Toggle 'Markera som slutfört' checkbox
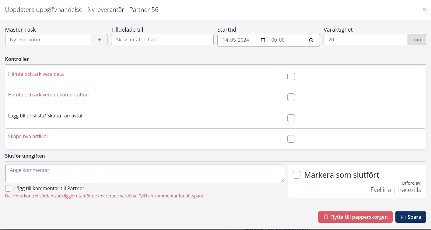This screenshot has height=230, width=431. point(296,175)
